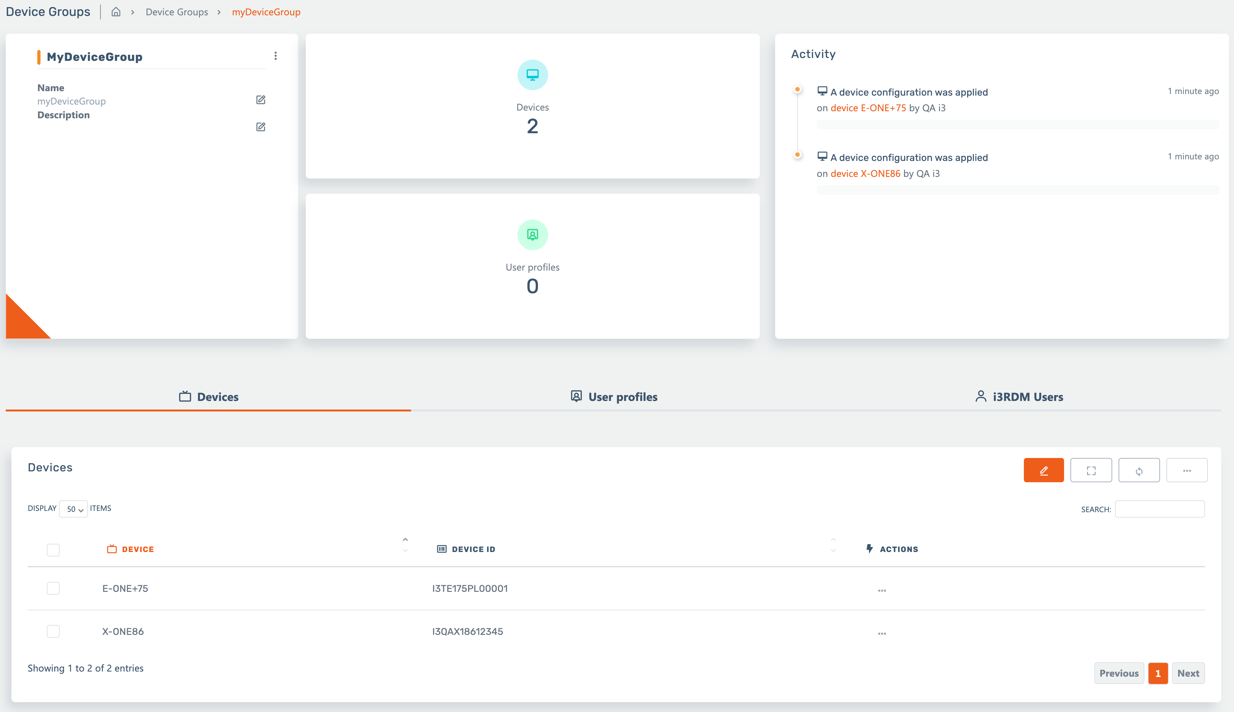1234x712 pixels.
Task: Switch to the User profiles tab
Action: 614,396
